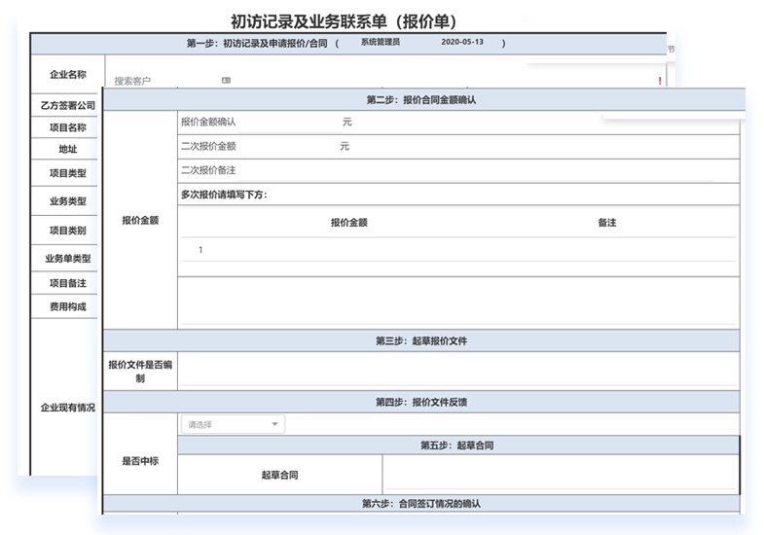The height and width of the screenshot is (535, 764).
Task: Click the 项目名称 label
Action: click(x=68, y=127)
